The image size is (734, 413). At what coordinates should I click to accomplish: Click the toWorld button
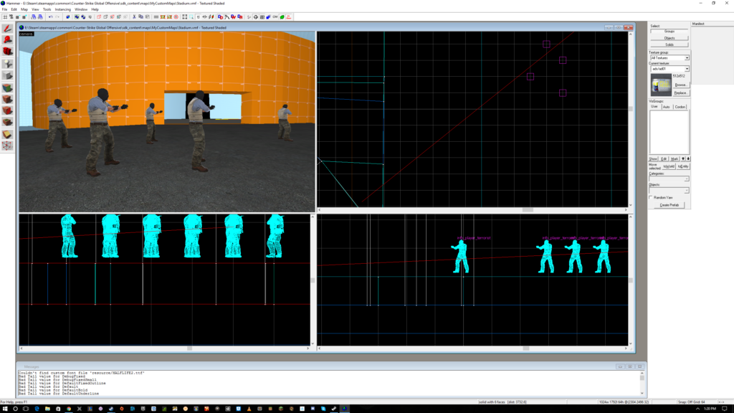point(669,166)
